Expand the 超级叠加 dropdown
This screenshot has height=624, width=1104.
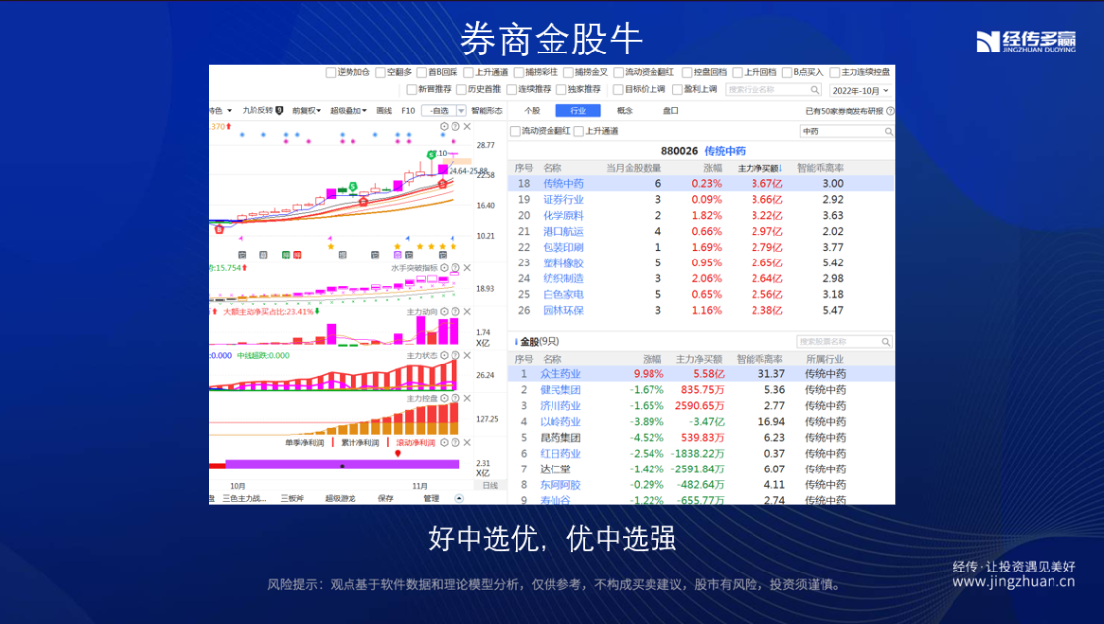pos(349,111)
